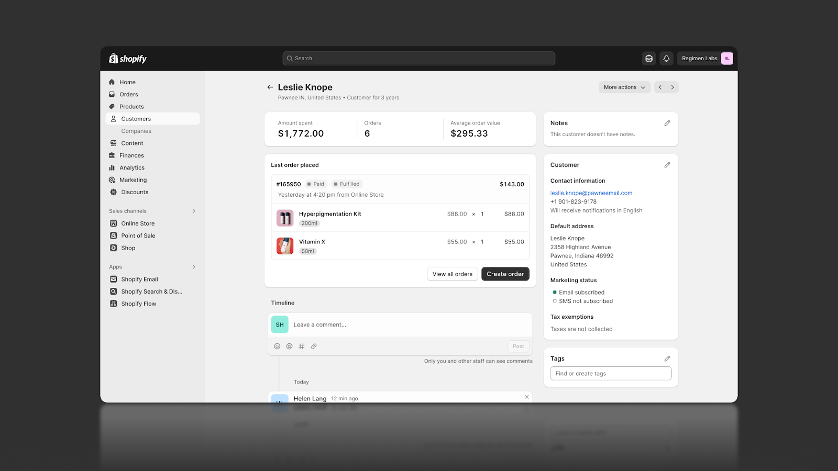Click the Amount spent $1,772.00 value
Viewport: 838px width, 471px height.
(301, 133)
